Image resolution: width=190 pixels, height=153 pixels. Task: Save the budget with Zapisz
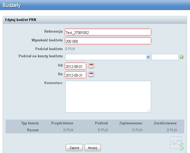click(x=74, y=148)
